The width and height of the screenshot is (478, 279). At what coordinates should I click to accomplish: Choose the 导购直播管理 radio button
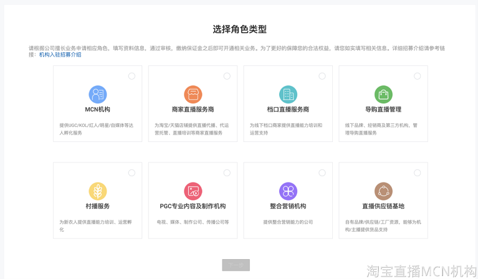point(418,76)
